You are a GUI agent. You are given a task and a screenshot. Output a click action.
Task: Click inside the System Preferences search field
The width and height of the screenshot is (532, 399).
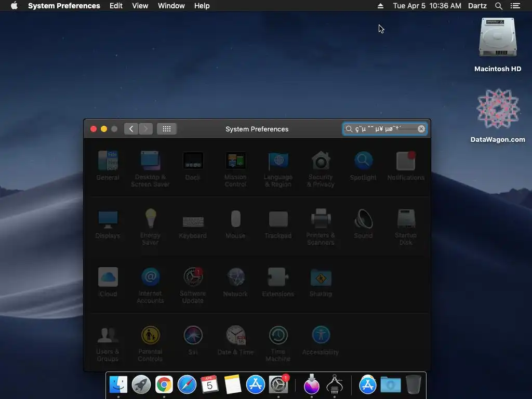[384, 129]
